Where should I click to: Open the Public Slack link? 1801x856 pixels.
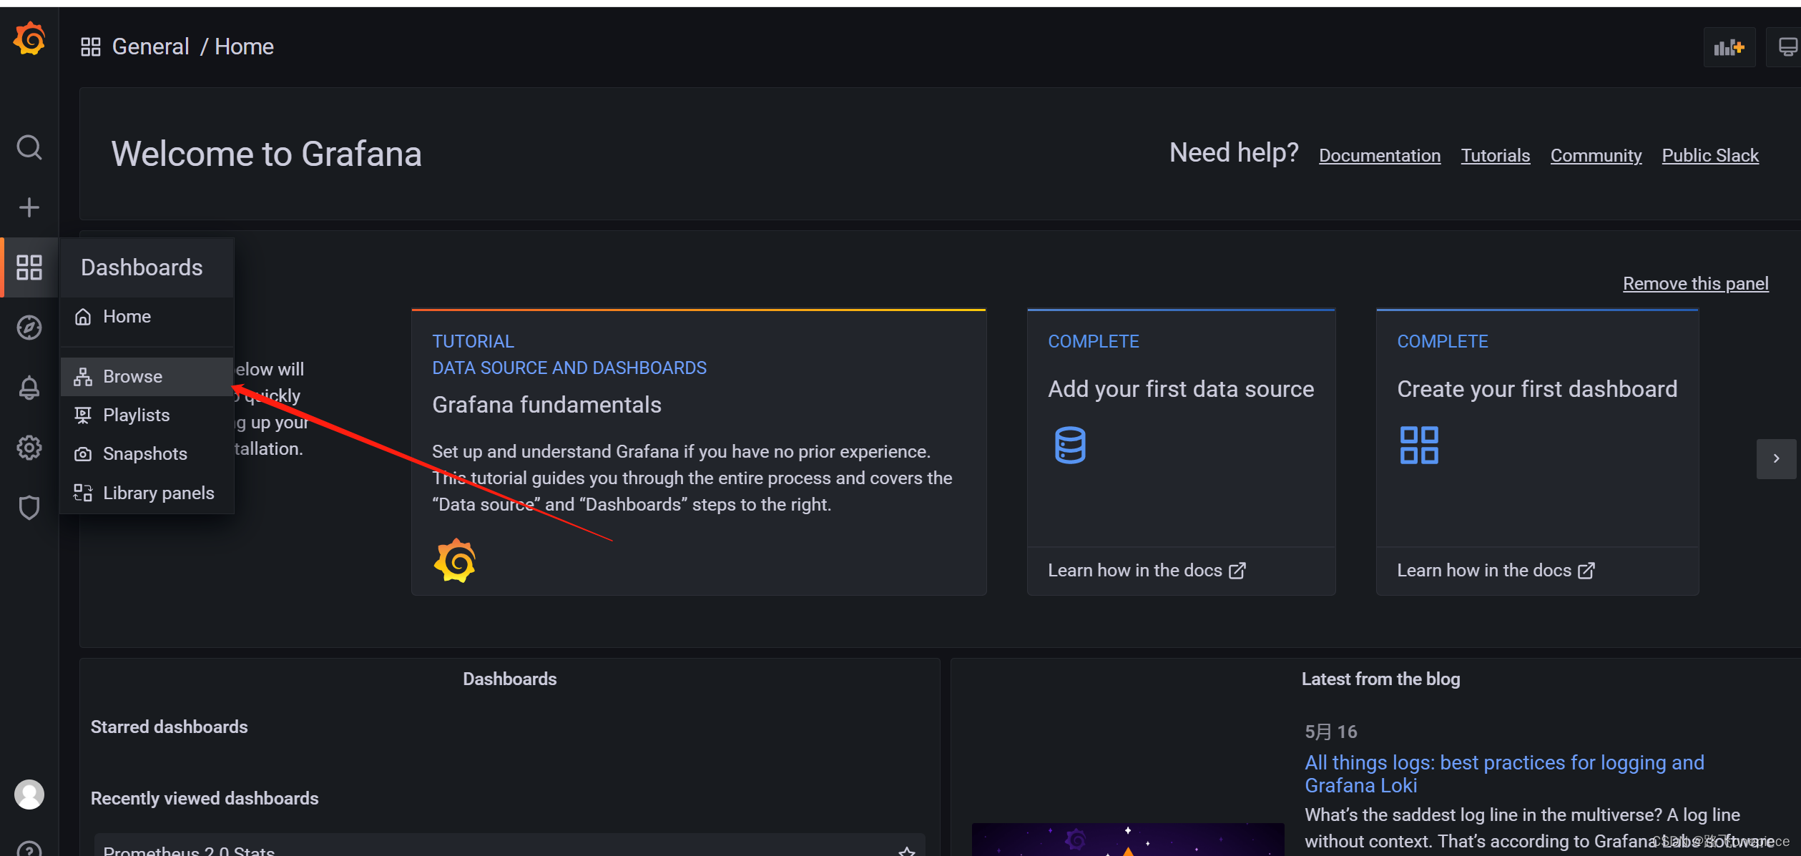click(x=1710, y=156)
